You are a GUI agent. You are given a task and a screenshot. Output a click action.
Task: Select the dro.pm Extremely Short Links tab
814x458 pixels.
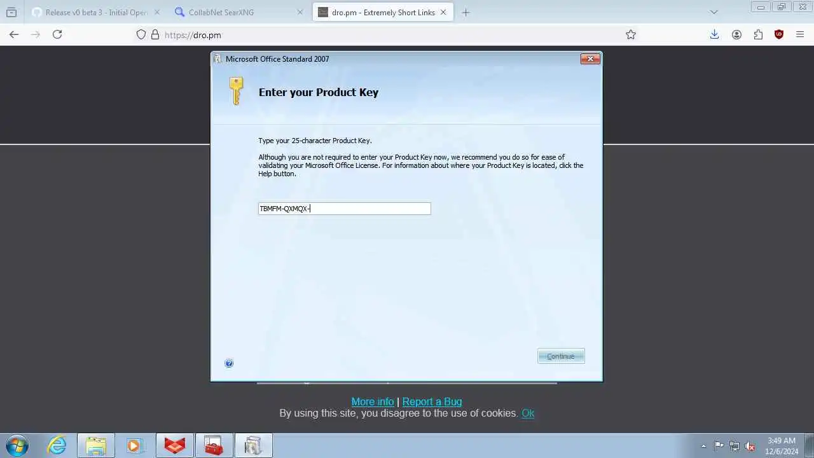pos(383,12)
